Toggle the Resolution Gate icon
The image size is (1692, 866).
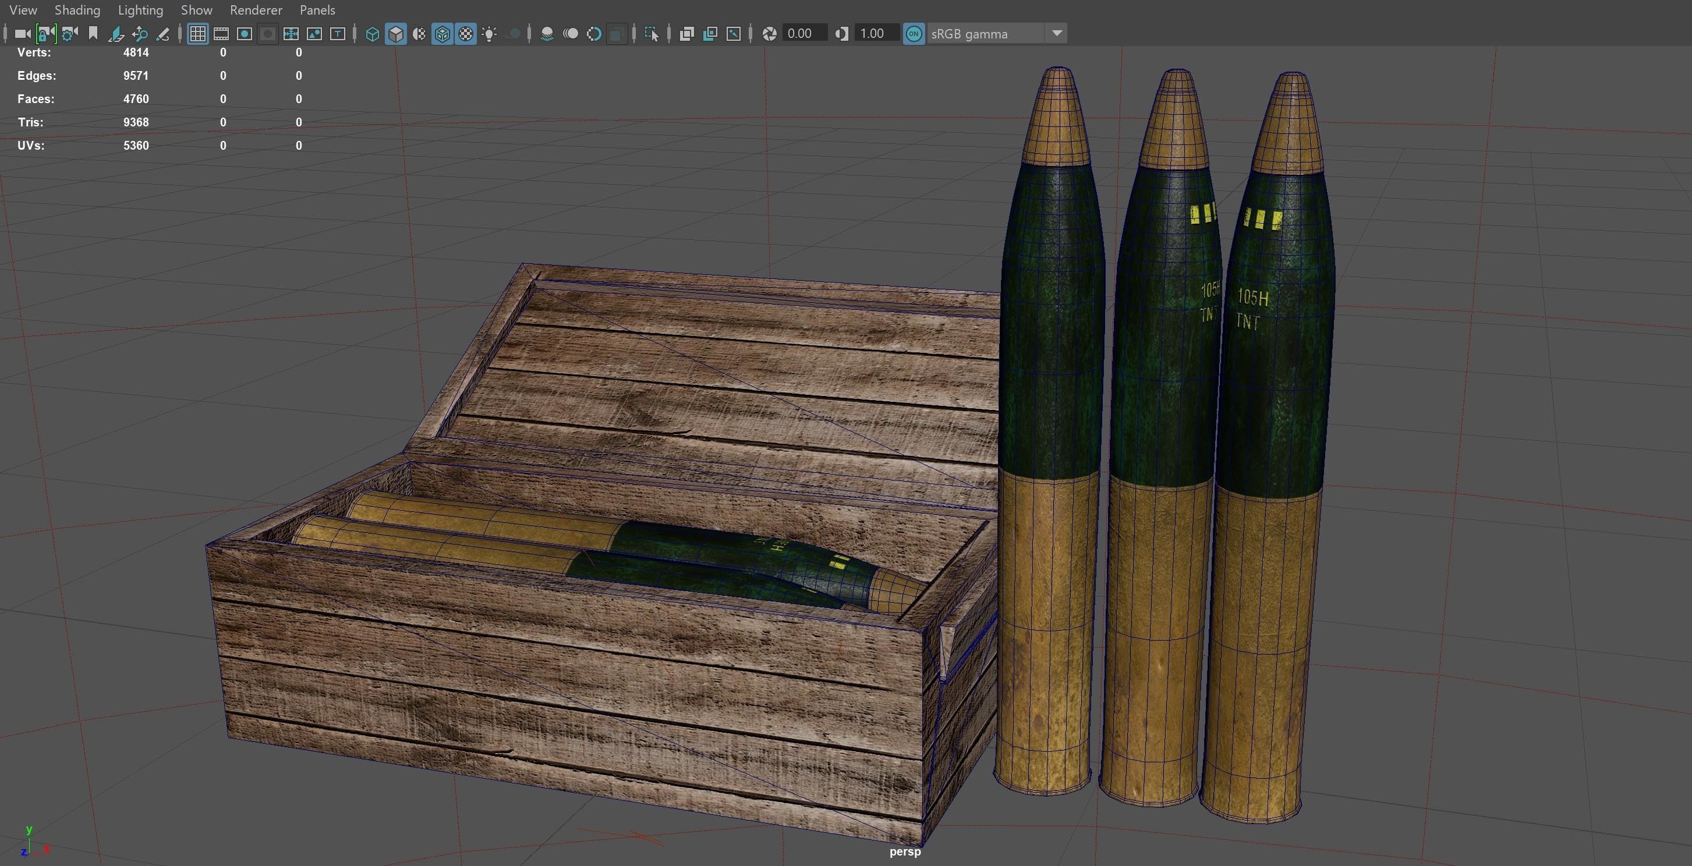click(245, 34)
